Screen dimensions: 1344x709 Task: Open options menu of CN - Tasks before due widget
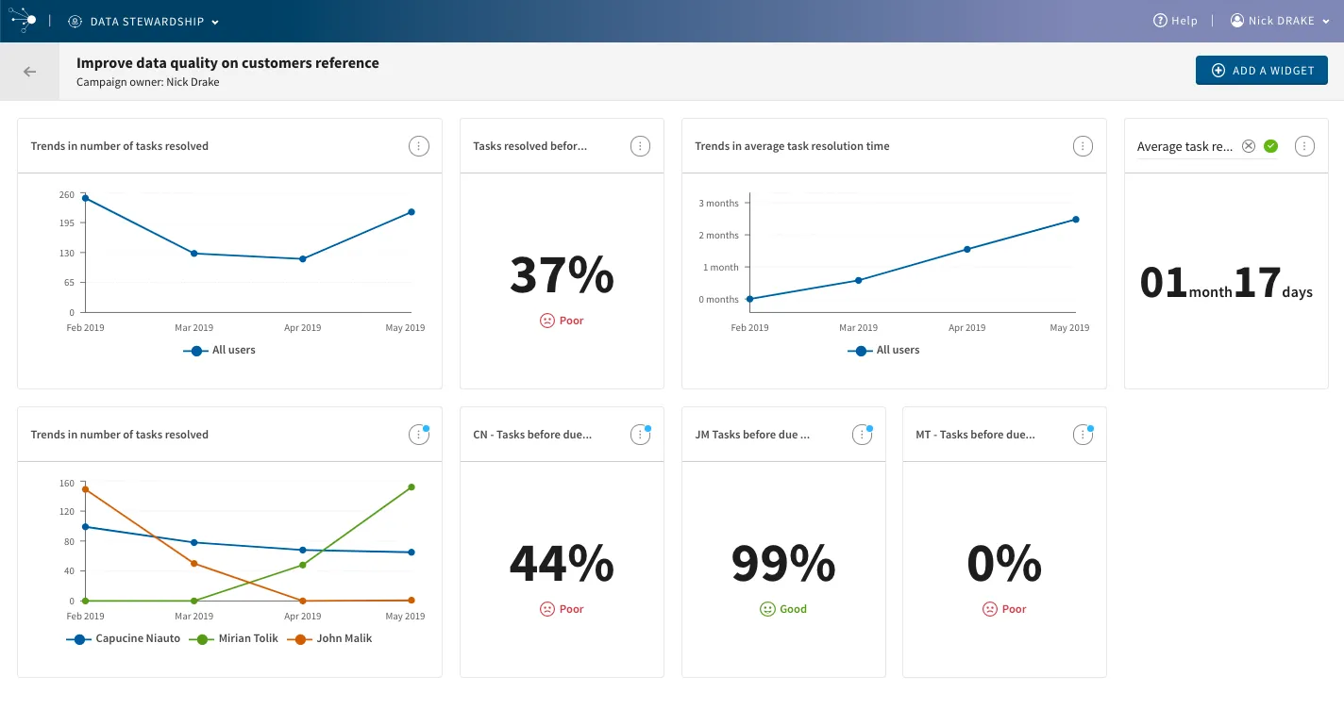tap(640, 435)
